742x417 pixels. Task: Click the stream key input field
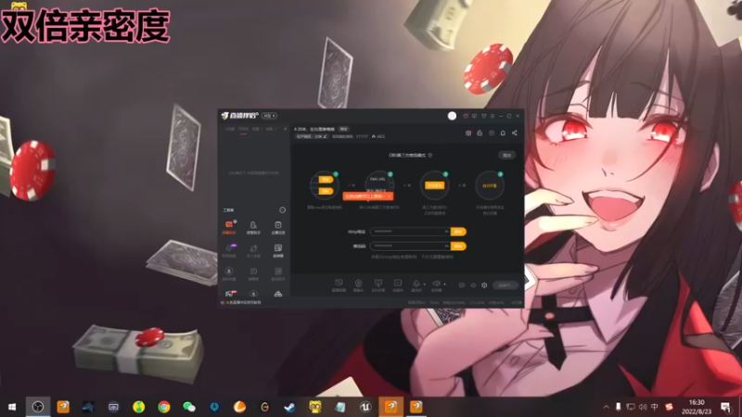tap(410, 246)
